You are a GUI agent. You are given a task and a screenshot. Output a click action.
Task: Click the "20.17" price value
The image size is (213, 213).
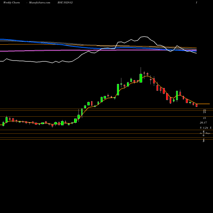pyautogui.click(x=203, y=123)
